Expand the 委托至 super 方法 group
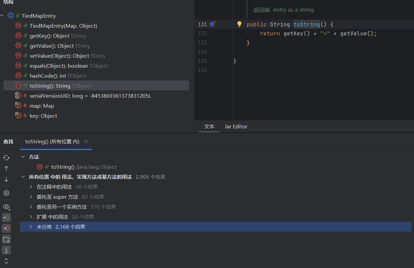The image size is (414, 268). click(x=31, y=197)
